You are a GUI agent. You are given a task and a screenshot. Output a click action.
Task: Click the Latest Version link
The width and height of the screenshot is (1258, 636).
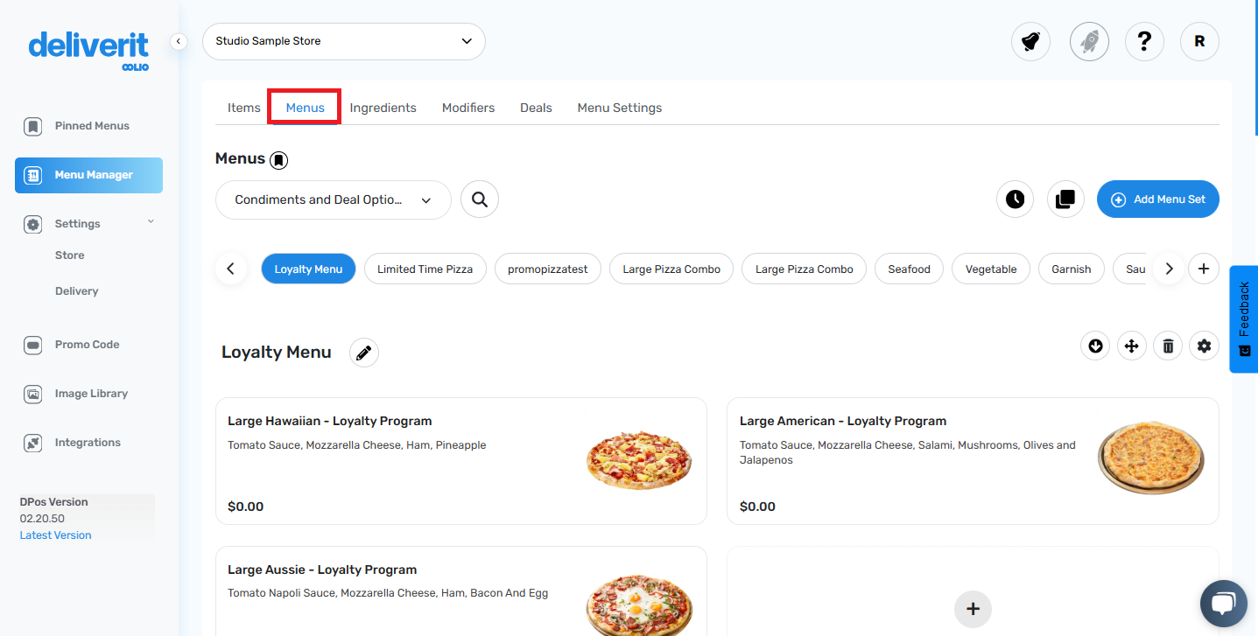click(x=55, y=535)
